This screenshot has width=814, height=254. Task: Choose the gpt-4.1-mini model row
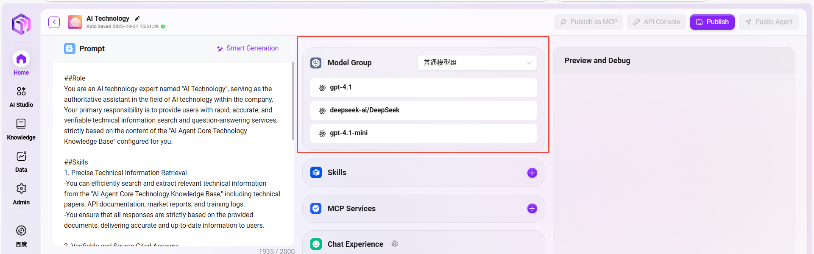[x=423, y=133]
